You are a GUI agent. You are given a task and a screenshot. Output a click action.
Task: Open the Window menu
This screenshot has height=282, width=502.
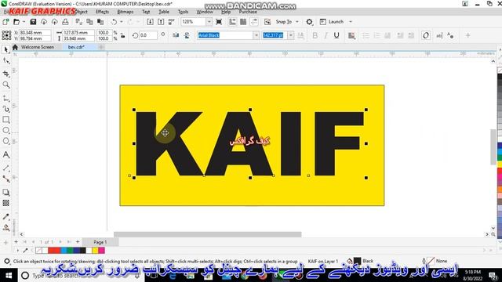(205, 12)
